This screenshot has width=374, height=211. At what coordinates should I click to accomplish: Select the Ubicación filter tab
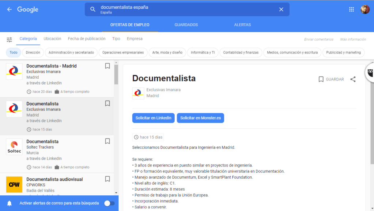(x=52, y=39)
